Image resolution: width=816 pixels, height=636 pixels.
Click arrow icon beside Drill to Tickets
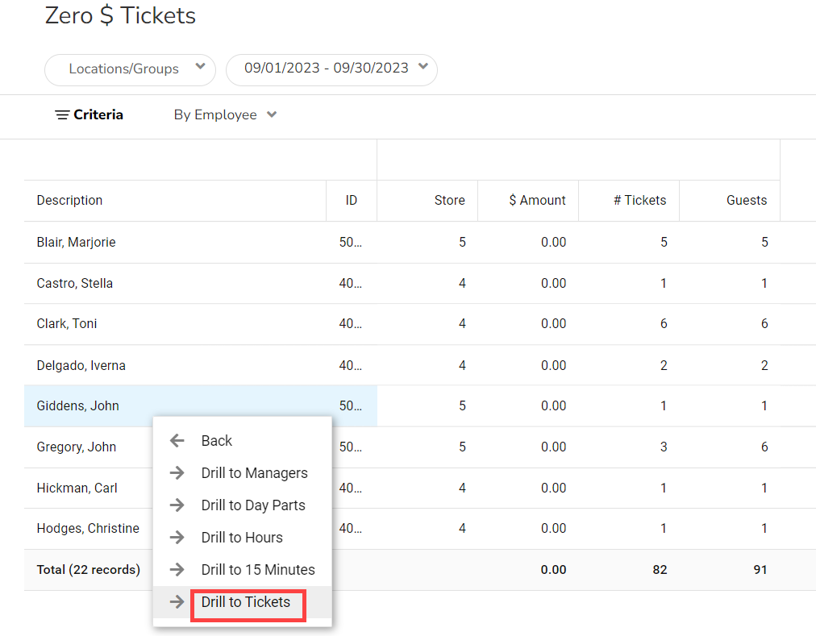pos(177,602)
